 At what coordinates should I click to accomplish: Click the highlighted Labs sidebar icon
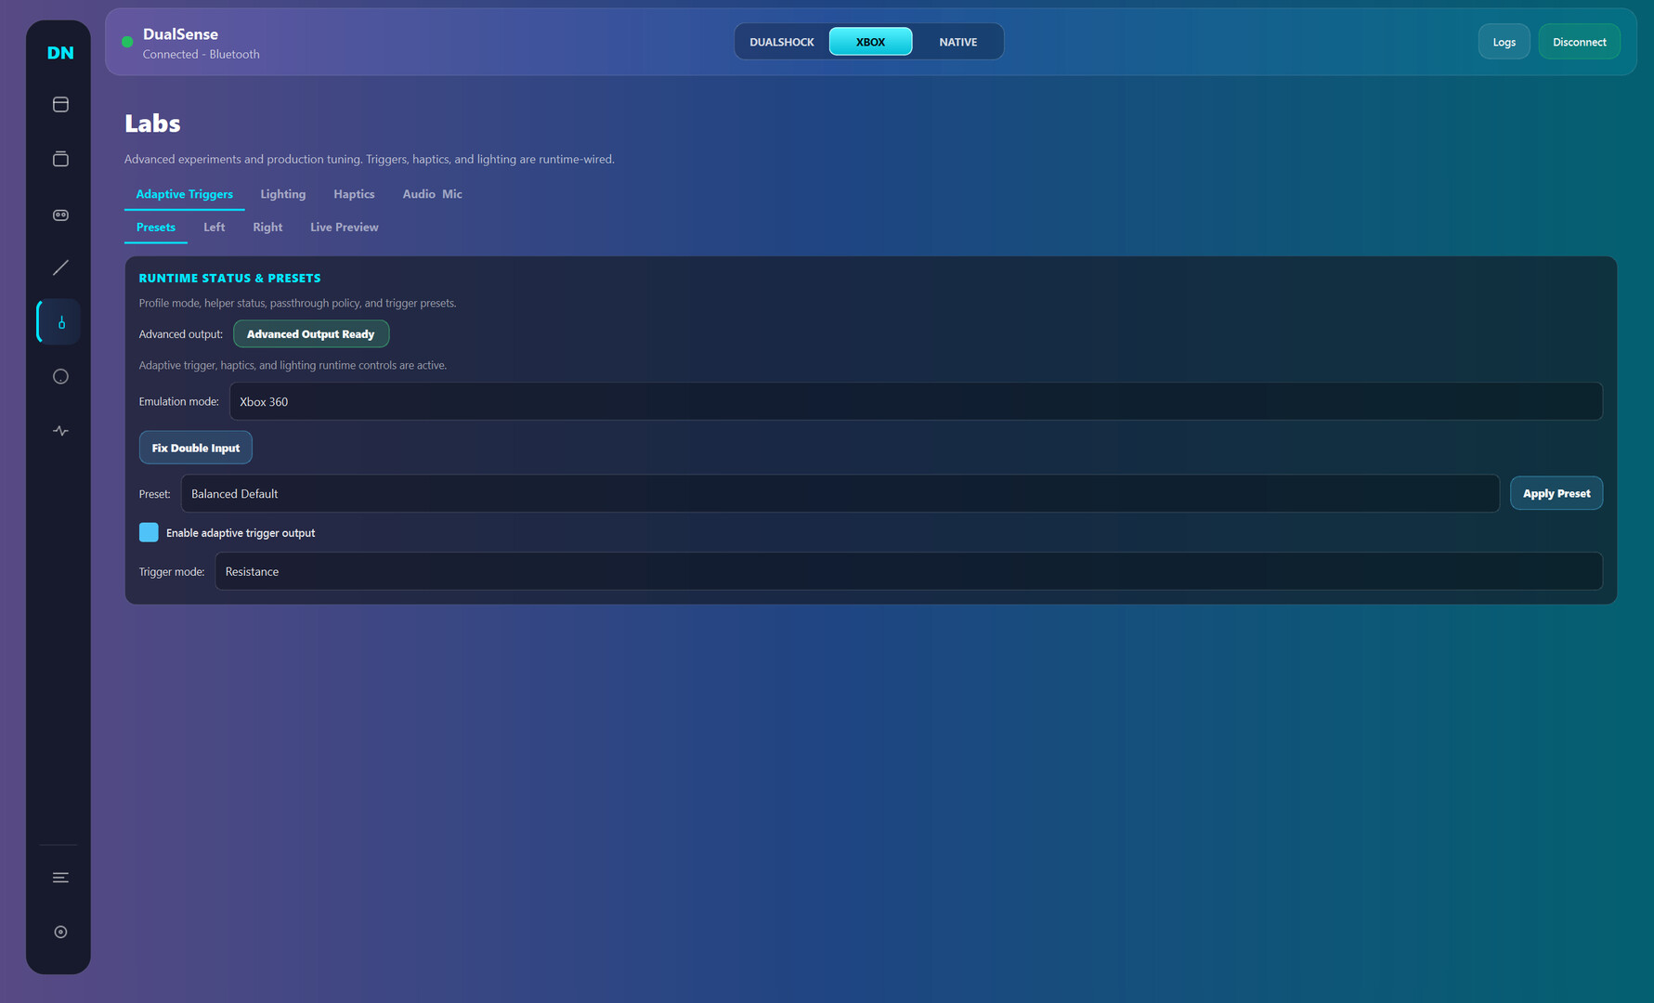click(x=60, y=322)
